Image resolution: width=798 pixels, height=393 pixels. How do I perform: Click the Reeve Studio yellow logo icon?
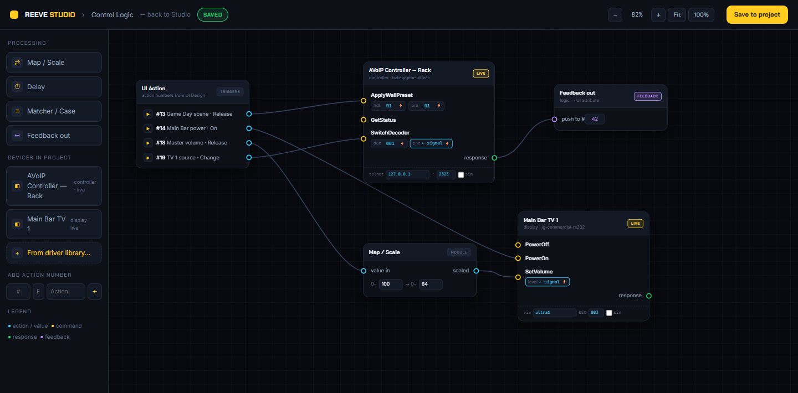pos(14,15)
